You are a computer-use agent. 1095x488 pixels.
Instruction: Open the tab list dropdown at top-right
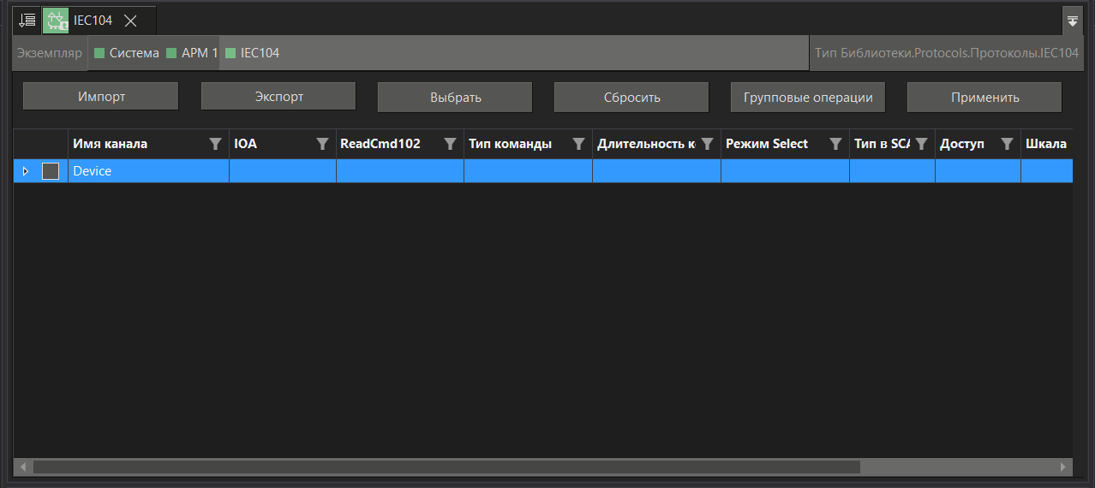click(1072, 20)
